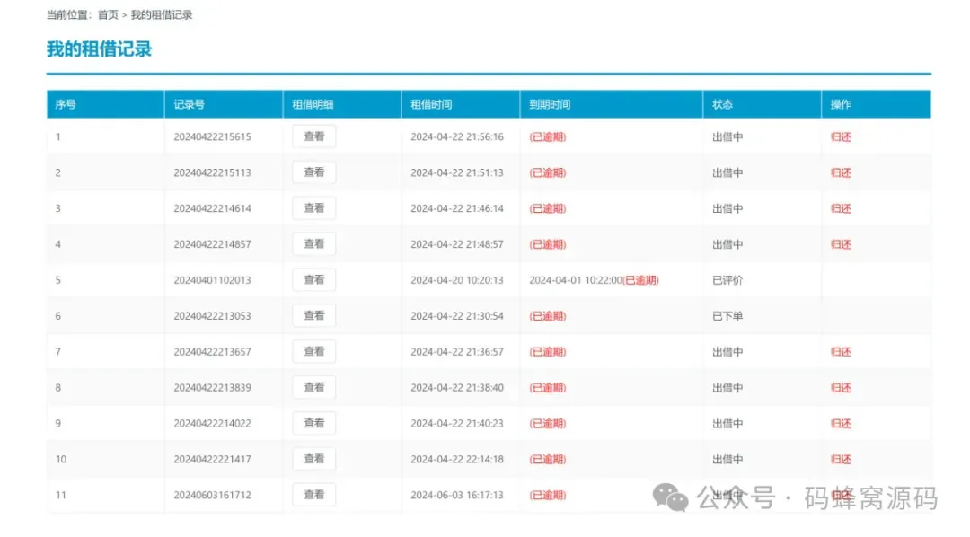Click rental time 2024-06-03 16:17:13
This screenshot has width=970, height=537.
tap(457, 496)
